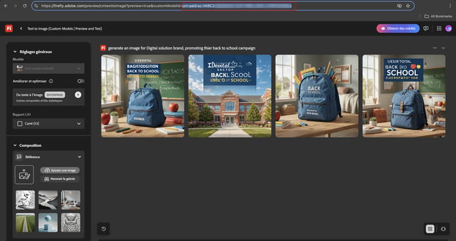Click the eye-slash icon in address bar

(x=399, y=6)
